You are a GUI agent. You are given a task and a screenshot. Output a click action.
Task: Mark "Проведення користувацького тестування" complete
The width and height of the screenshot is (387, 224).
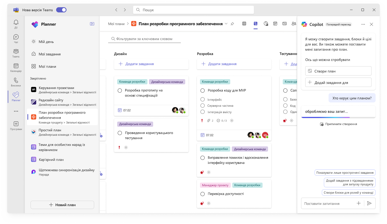point(120,133)
